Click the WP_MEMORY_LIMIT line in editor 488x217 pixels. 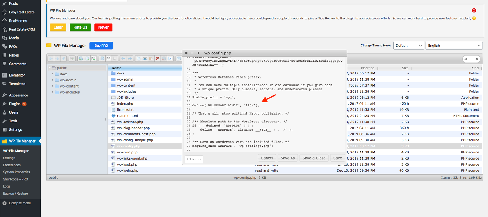tap(226, 105)
